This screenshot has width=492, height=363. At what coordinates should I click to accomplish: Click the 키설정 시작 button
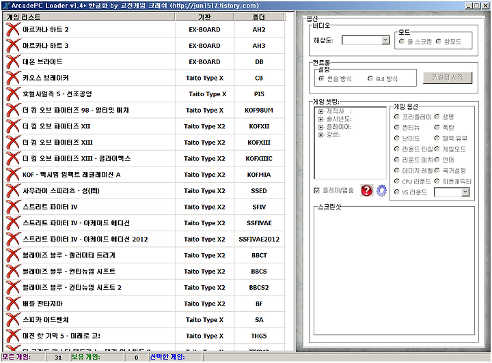[448, 77]
